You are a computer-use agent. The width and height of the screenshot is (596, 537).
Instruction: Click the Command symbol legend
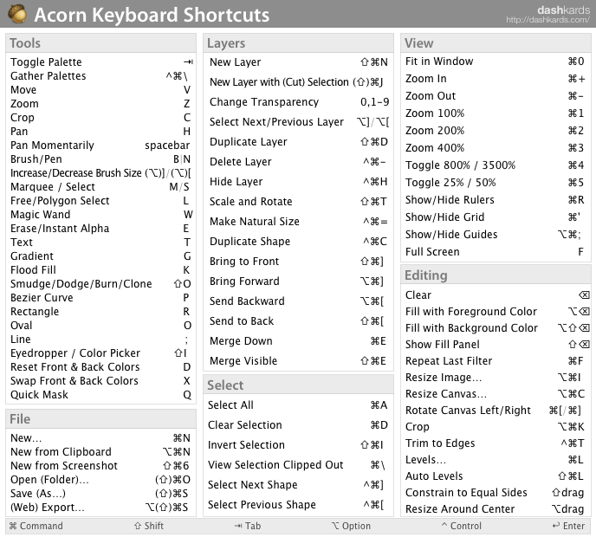click(36, 526)
